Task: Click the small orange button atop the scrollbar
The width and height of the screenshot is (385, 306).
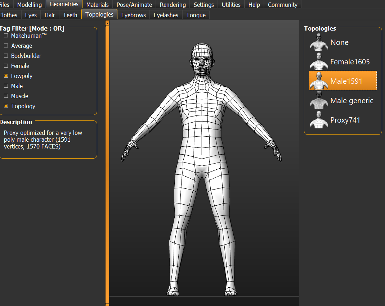Action: [x=107, y=23]
